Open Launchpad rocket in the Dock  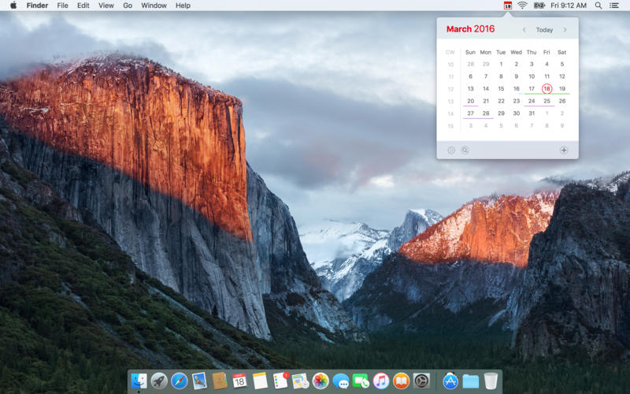click(x=159, y=381)
